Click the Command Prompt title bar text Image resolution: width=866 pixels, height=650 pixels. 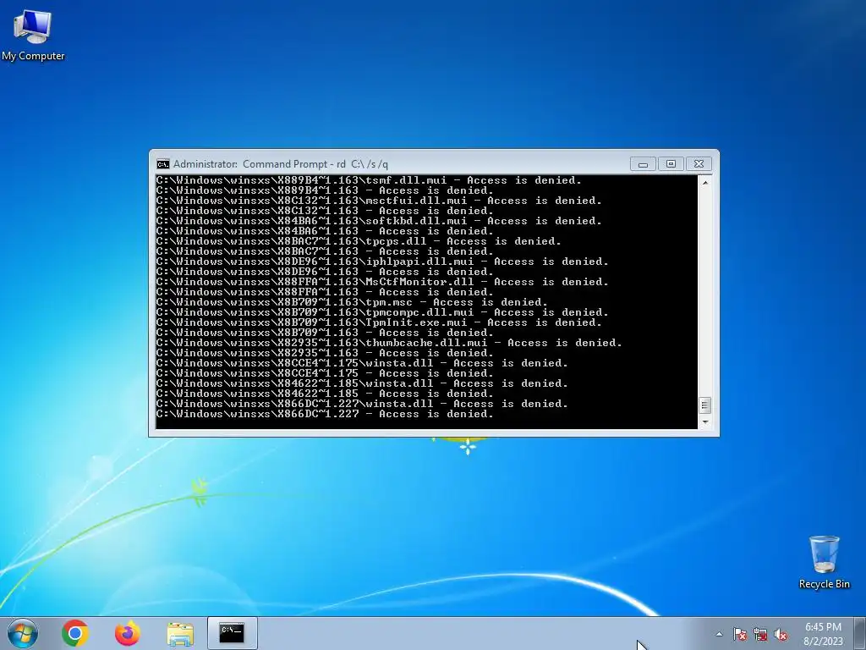281,164
